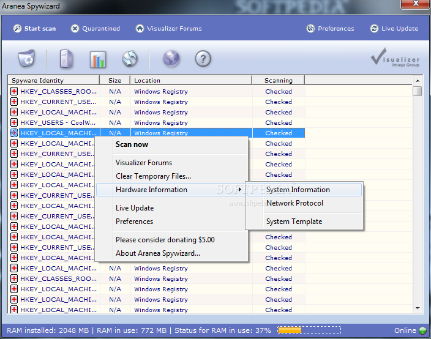Click the circular refresh arrows icon

point(129,59)
